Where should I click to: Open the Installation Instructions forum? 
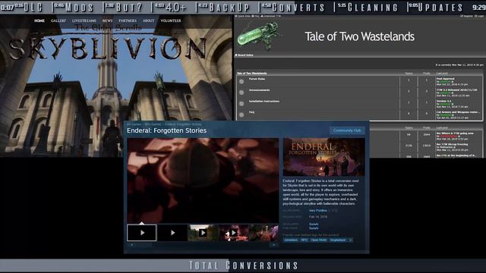(264, 101)
